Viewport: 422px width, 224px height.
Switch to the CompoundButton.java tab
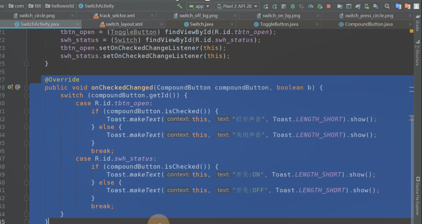coord(369,24)
